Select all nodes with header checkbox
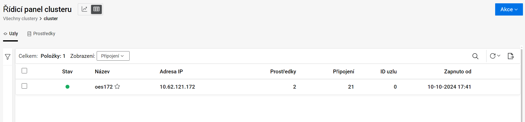The height and width of the screenshot is (122, 525). (24, 71)
